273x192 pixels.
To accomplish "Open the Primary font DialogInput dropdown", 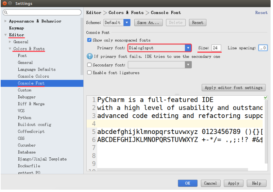I will point(188,48).
